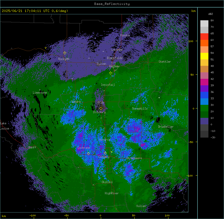This screenshot has height=219, width=224.
Task: Click the Banff map label
Action: [32, 147]
